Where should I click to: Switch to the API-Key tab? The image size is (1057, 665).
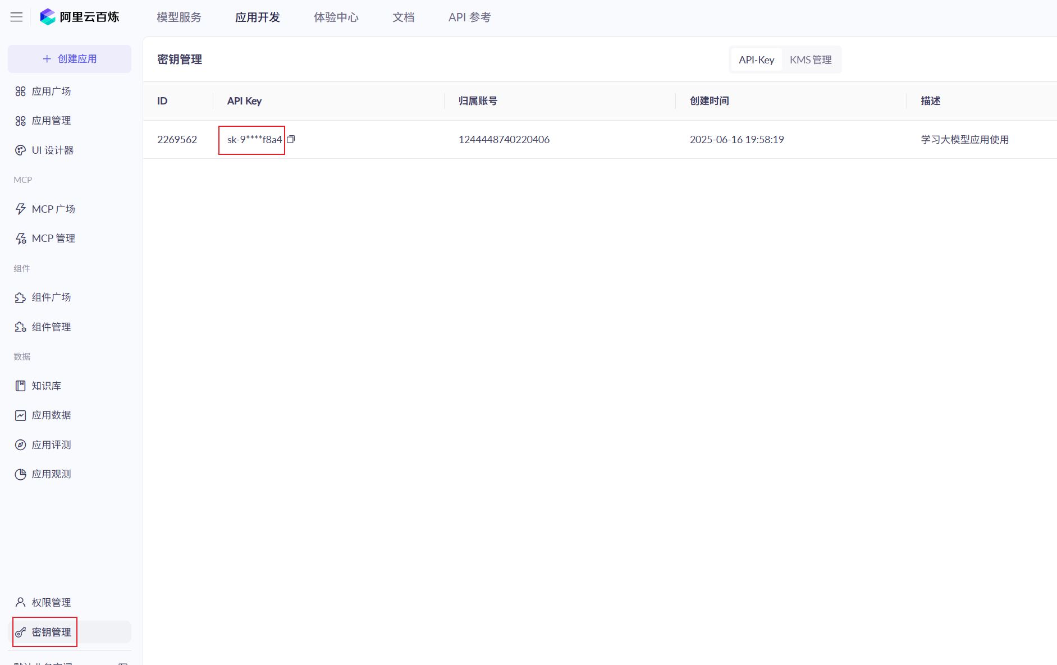pos(757,59)
